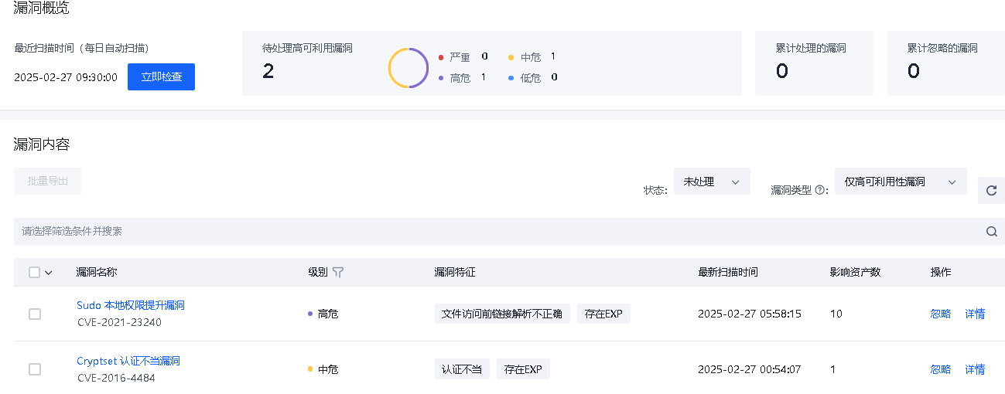Click the search magnifier icon
Viewport: 1005px width, 394px height.
pyautogui.click(x=991, y=231)
